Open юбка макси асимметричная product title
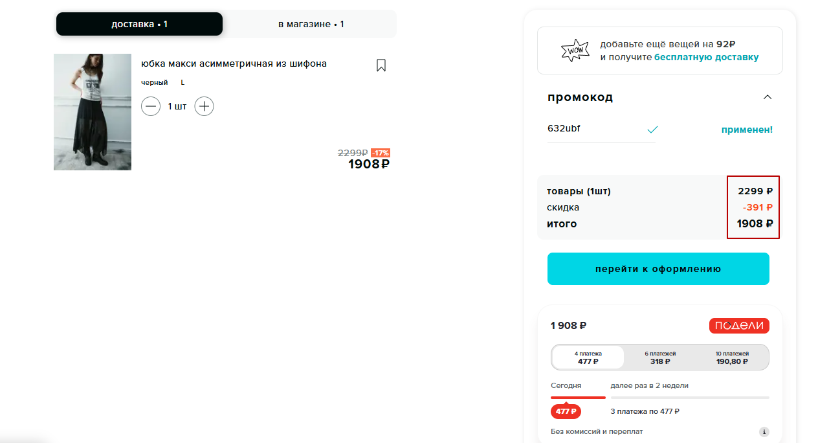The height and width of the screenshot is (443, 818). pos(234,63)
